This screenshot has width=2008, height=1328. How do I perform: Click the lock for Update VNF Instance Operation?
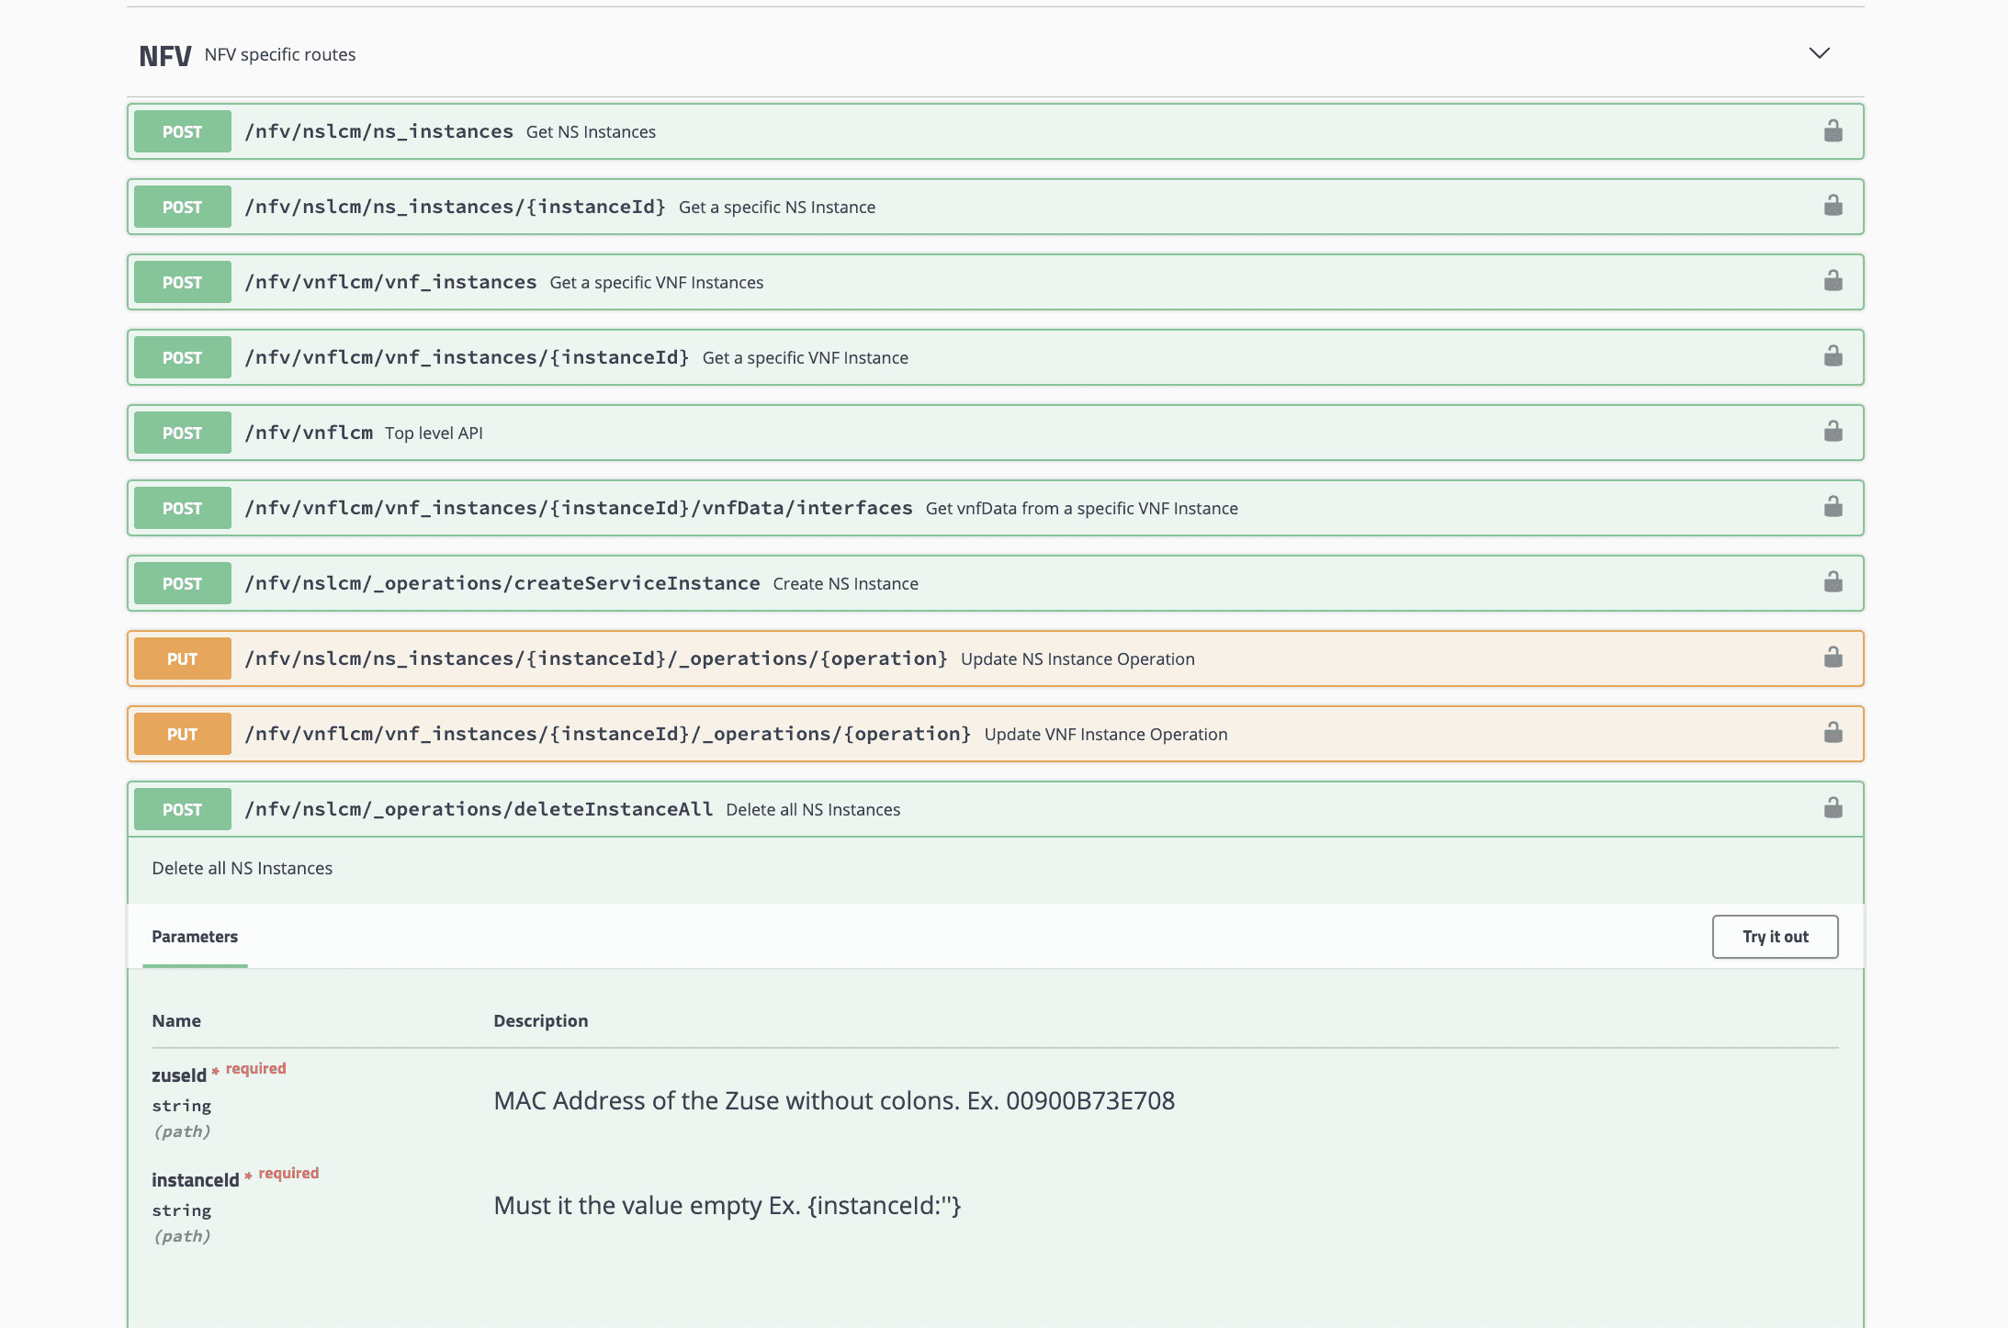pyautogui.click(x=1833, y=733)
